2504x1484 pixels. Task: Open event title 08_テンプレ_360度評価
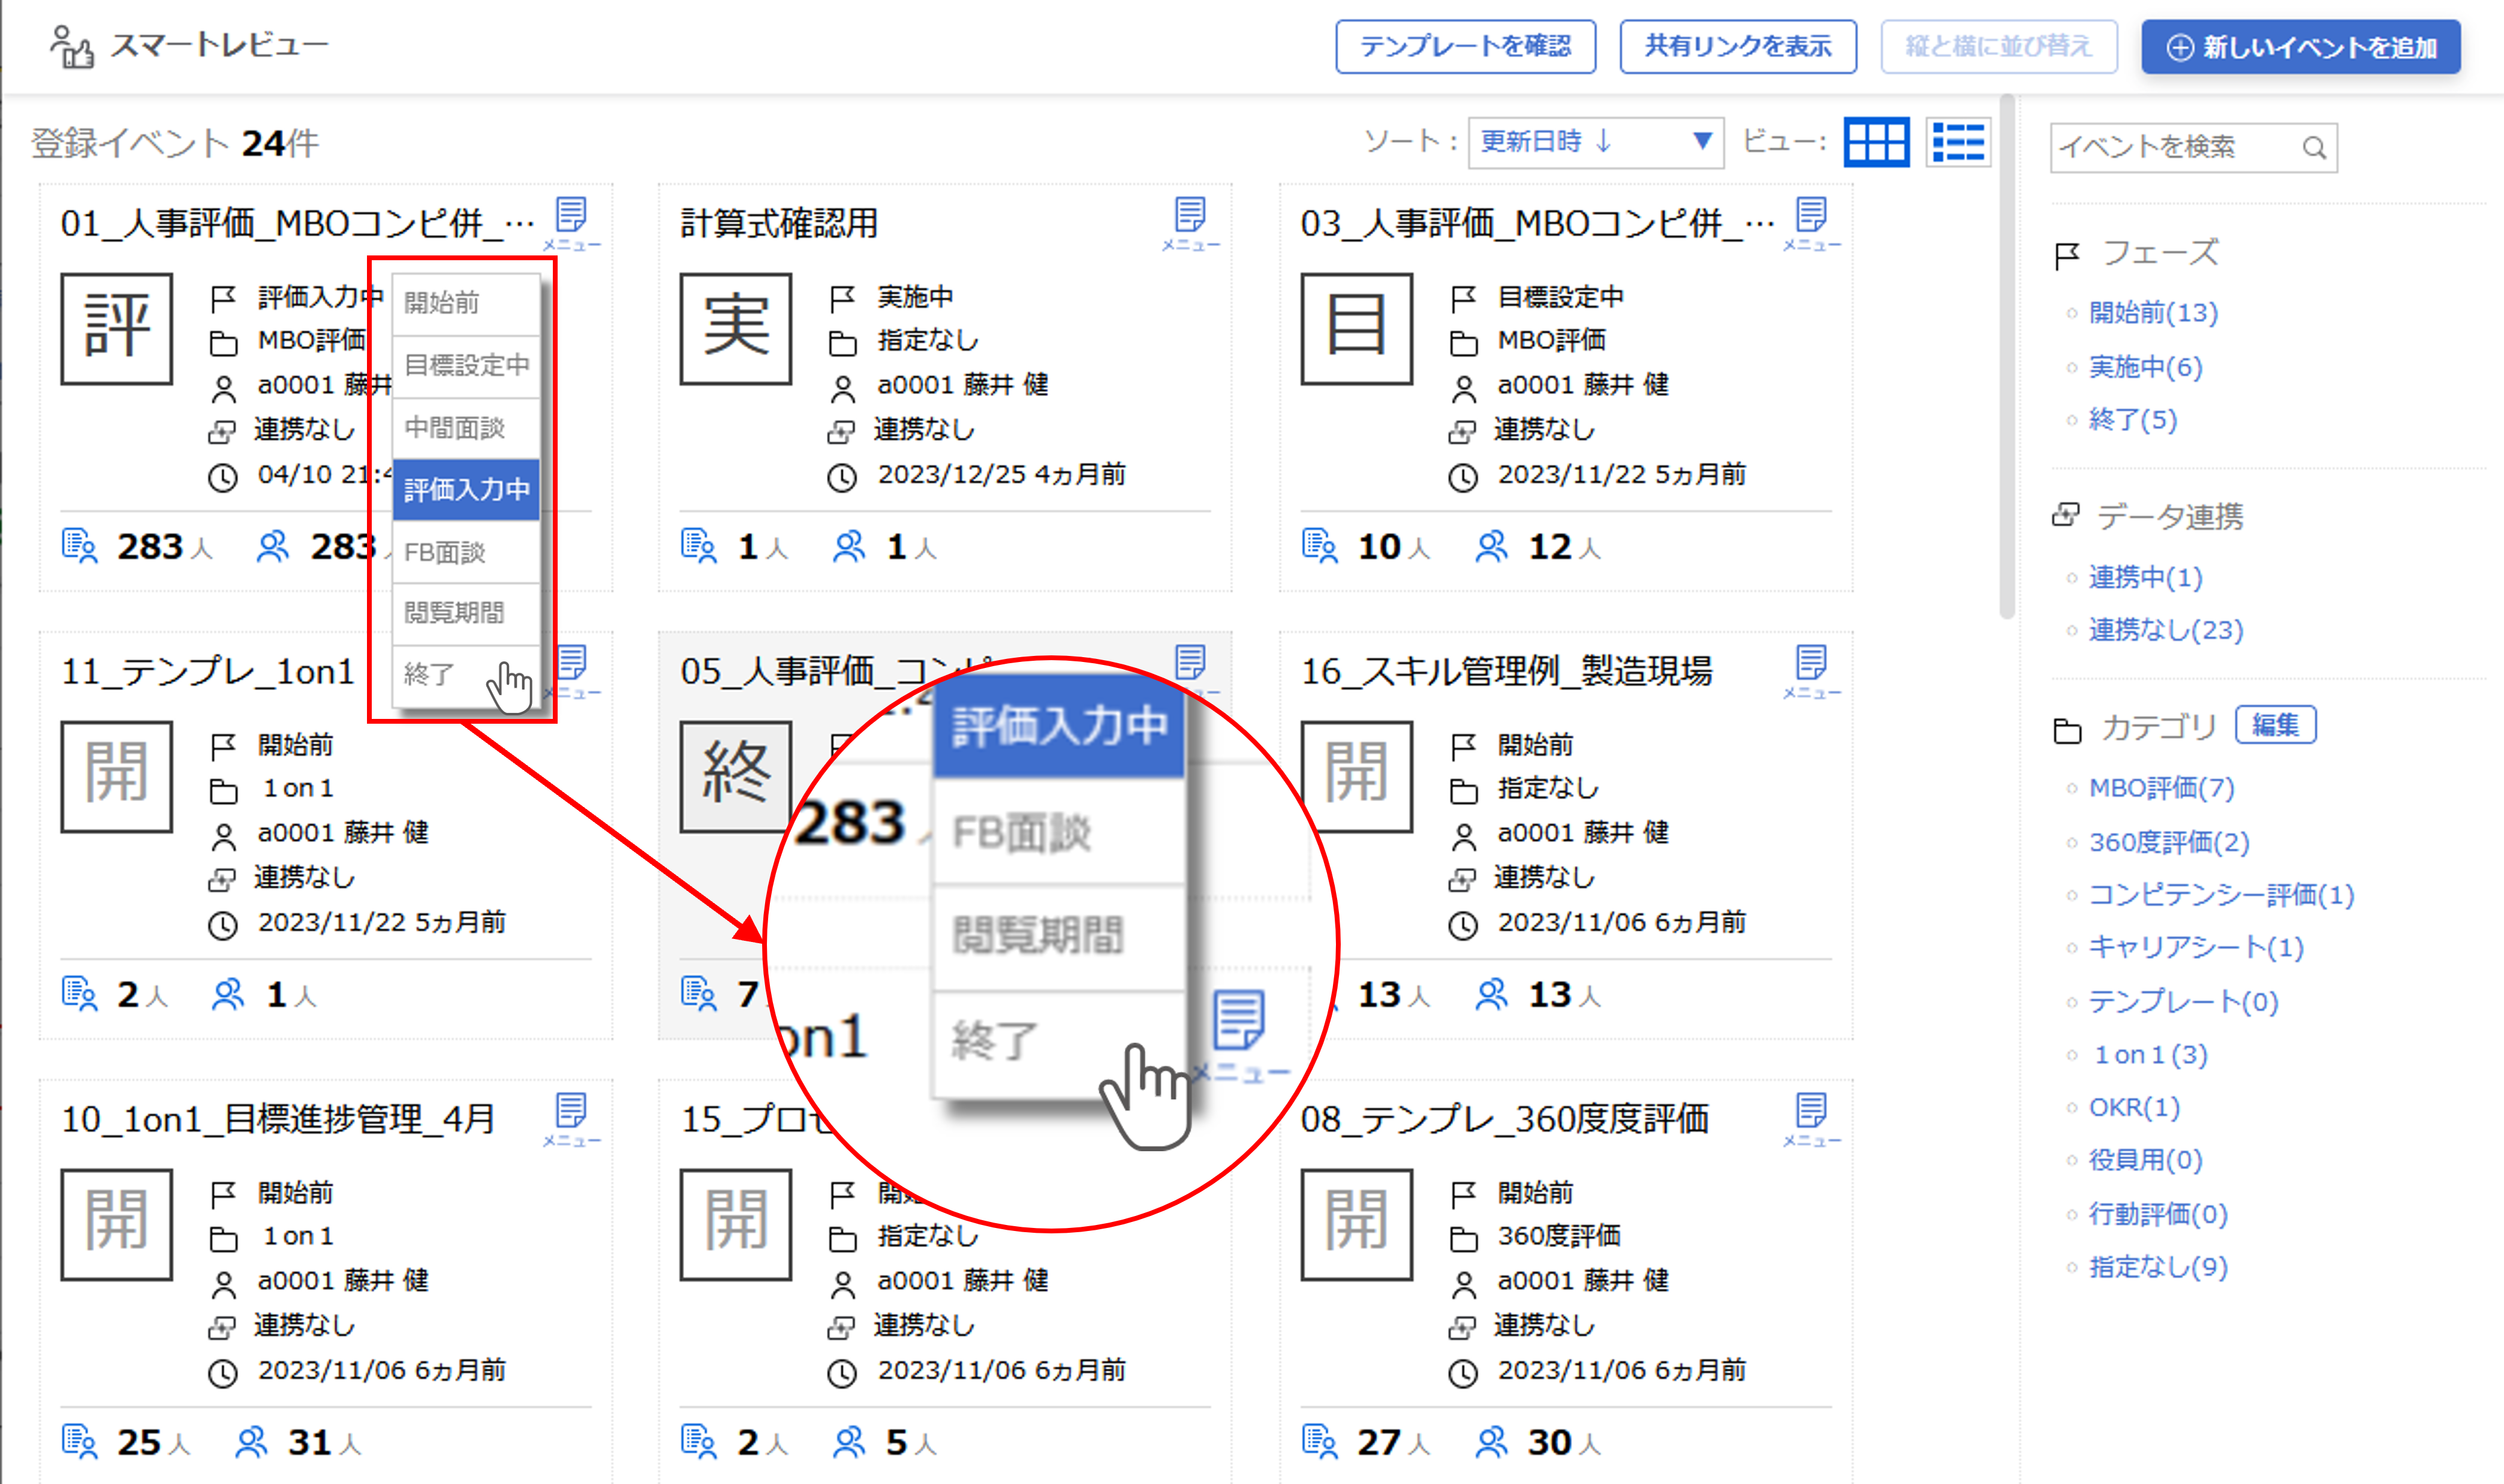1504,1119
